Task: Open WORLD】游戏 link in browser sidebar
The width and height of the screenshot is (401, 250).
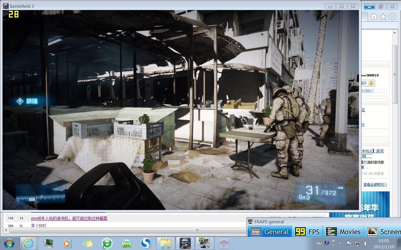Action: pos(373,151)
